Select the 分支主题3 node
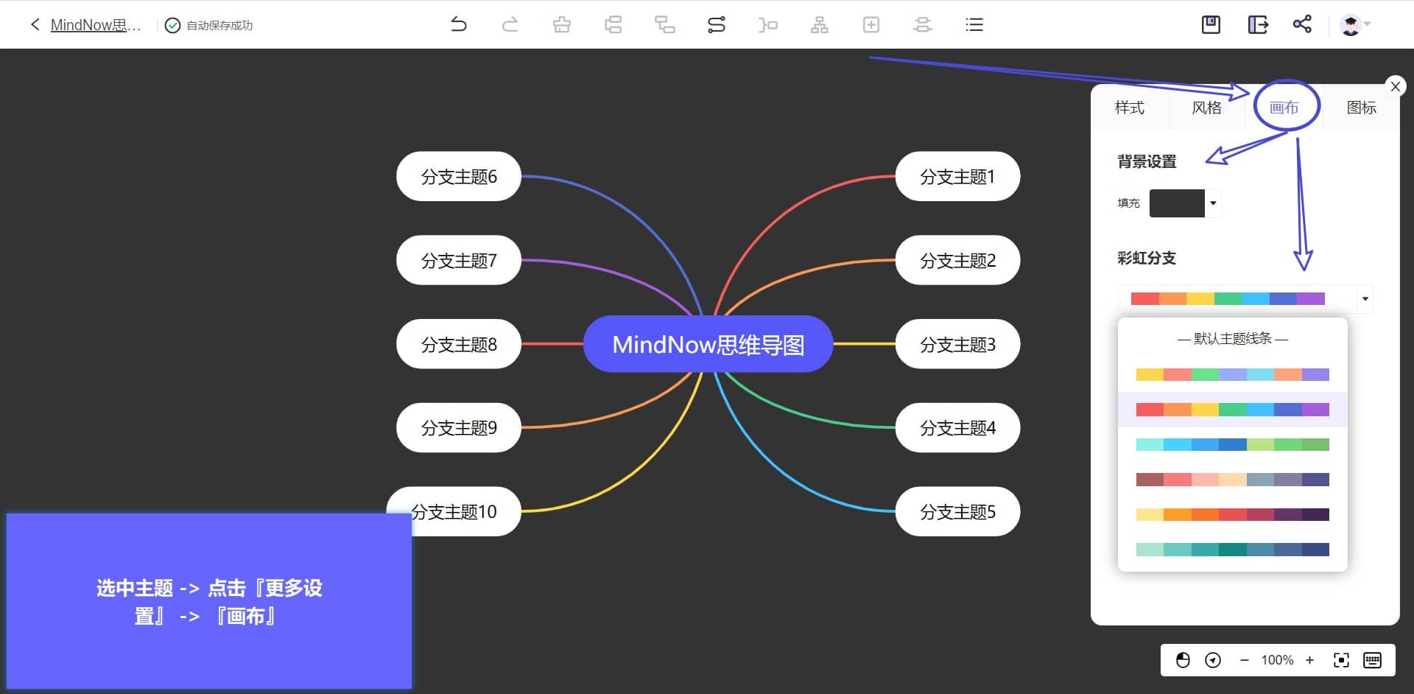This screenshot has height=694, width=1414. point(957,344)
